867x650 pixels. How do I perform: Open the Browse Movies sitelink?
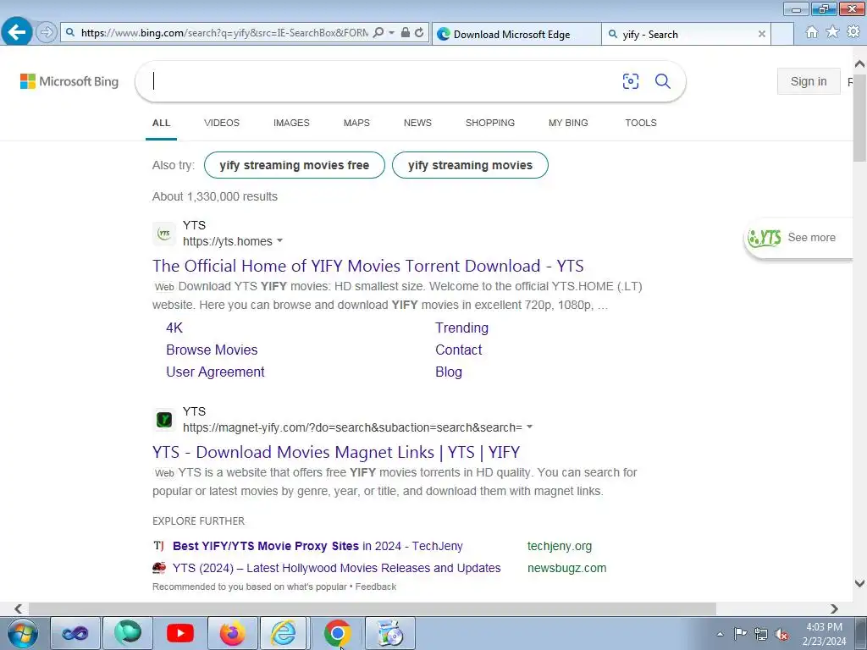tap(212, 350)
